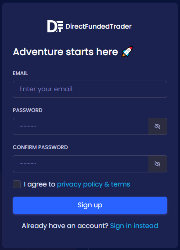This screenshot has height=250, width=180.
Task: Click the DFT logo icon
Action: pos(55,26)
